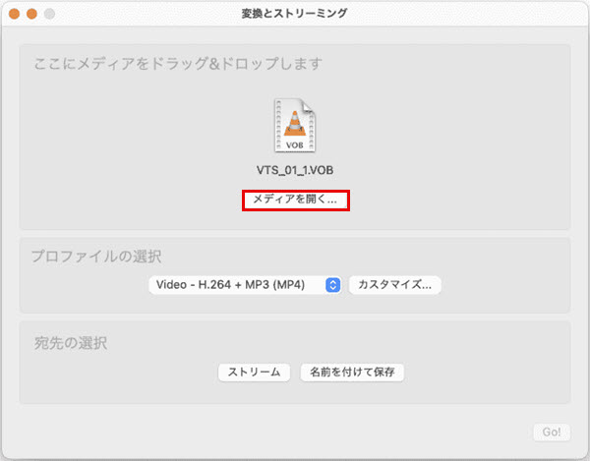
Task: Click the ストリーム destination button
Action: 254,373
